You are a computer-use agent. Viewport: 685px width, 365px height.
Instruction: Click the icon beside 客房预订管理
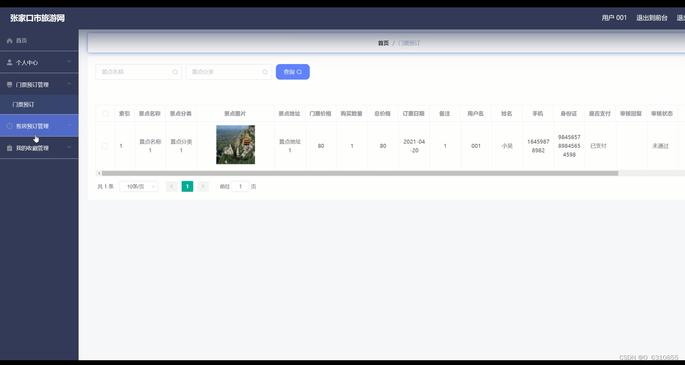click(x=10, y=126)
